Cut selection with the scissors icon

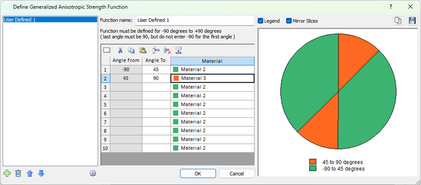pyautogui.click(x=120, y=50)
